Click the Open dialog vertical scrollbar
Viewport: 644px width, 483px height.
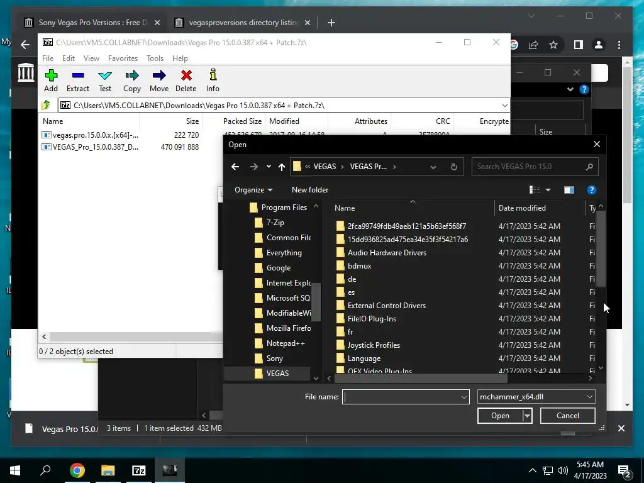tap(601, 248)
